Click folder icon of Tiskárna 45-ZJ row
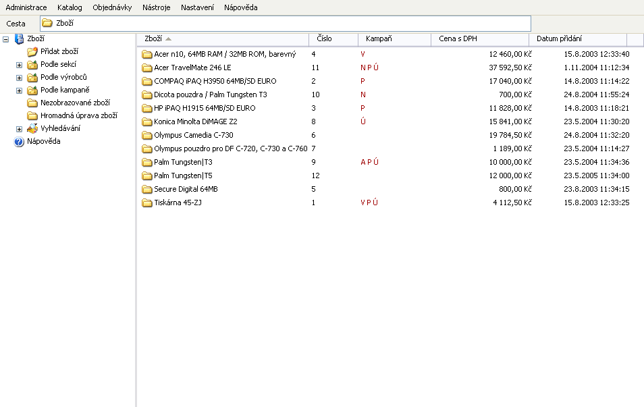 pos(146,203)
